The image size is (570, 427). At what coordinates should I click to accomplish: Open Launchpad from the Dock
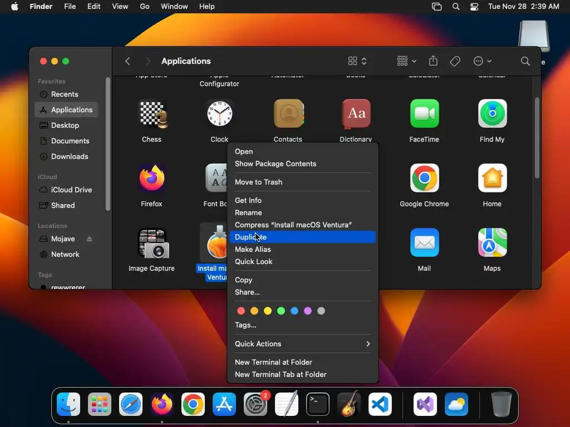[99, 404]
